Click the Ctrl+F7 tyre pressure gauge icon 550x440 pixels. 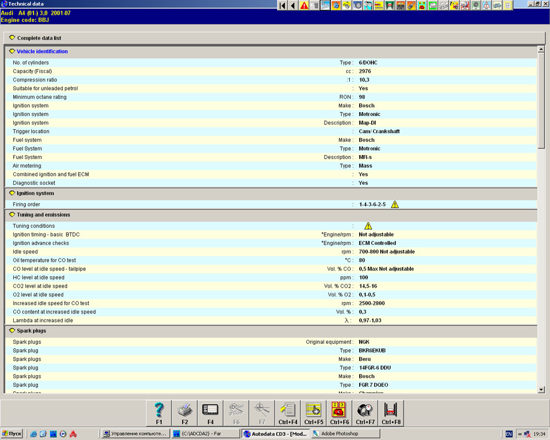point(365,413)
